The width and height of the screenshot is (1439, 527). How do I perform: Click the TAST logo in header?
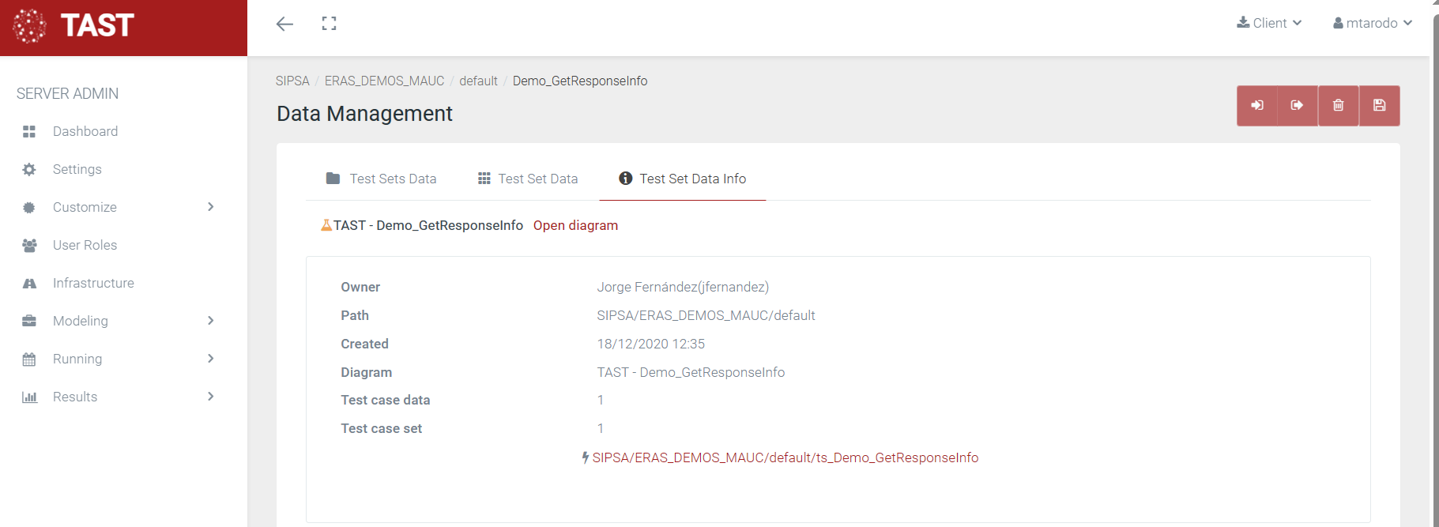click(74, 25)
